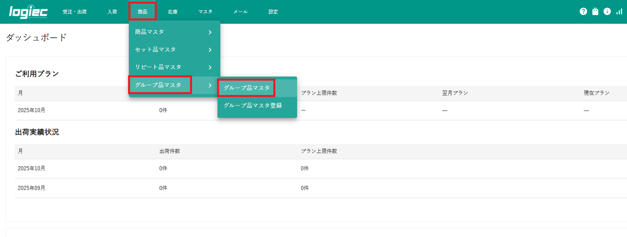The image size is (627, 237).
Task: Open the shopping bag icon
Action: click(595, 11)
